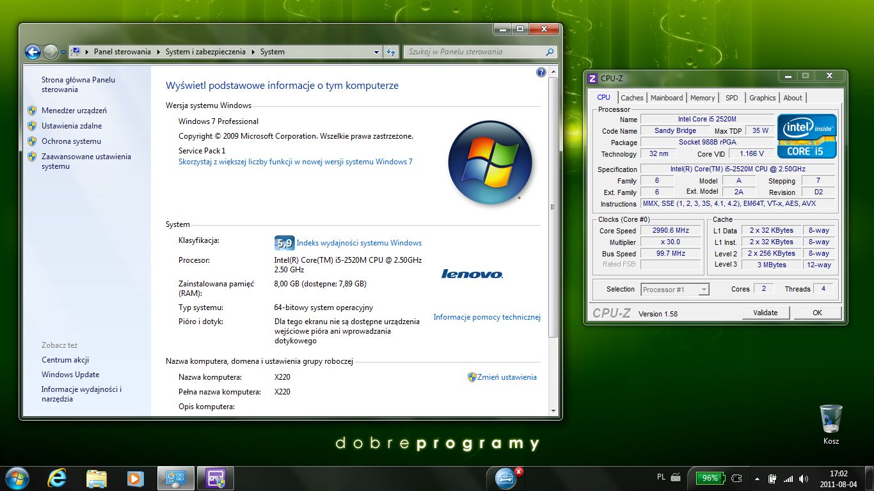Open the Processor #1 selection dropdown
Viewport: 874px width, 491px height.
(675, 290)
